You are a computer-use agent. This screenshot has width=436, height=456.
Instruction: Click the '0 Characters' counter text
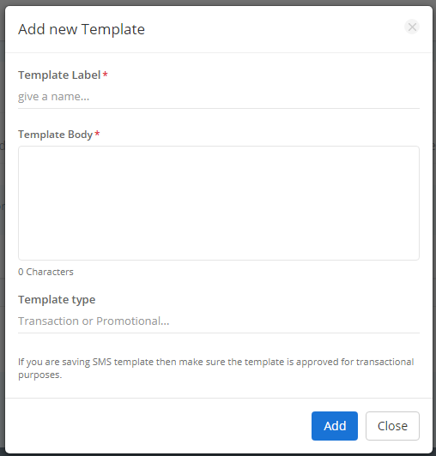tap(45, 272)
